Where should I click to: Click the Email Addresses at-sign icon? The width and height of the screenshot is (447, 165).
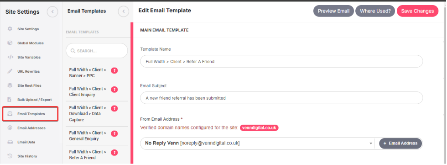[x=10, y=128]
